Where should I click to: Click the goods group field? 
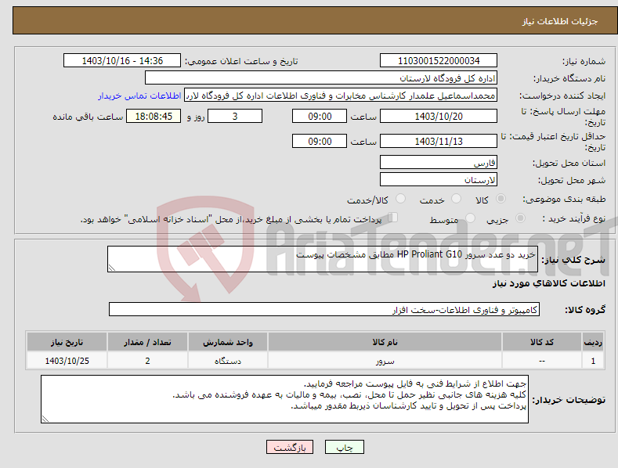324,310
